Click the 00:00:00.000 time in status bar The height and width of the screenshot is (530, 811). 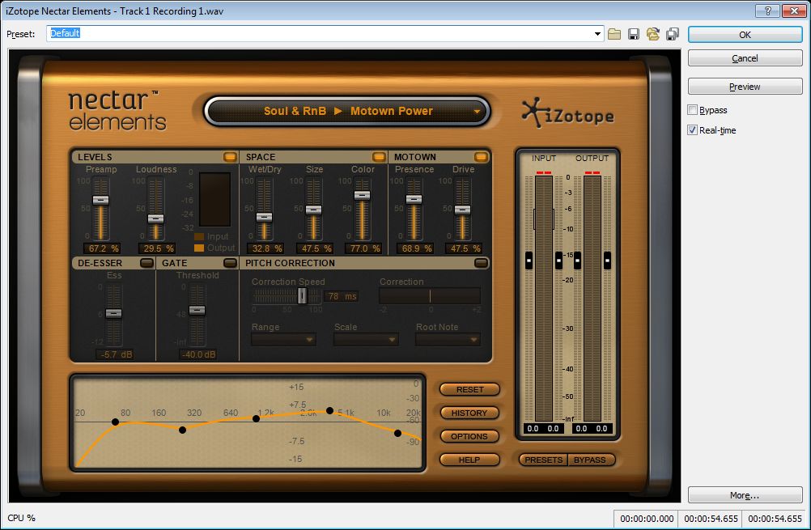click(x=647, y=518)
